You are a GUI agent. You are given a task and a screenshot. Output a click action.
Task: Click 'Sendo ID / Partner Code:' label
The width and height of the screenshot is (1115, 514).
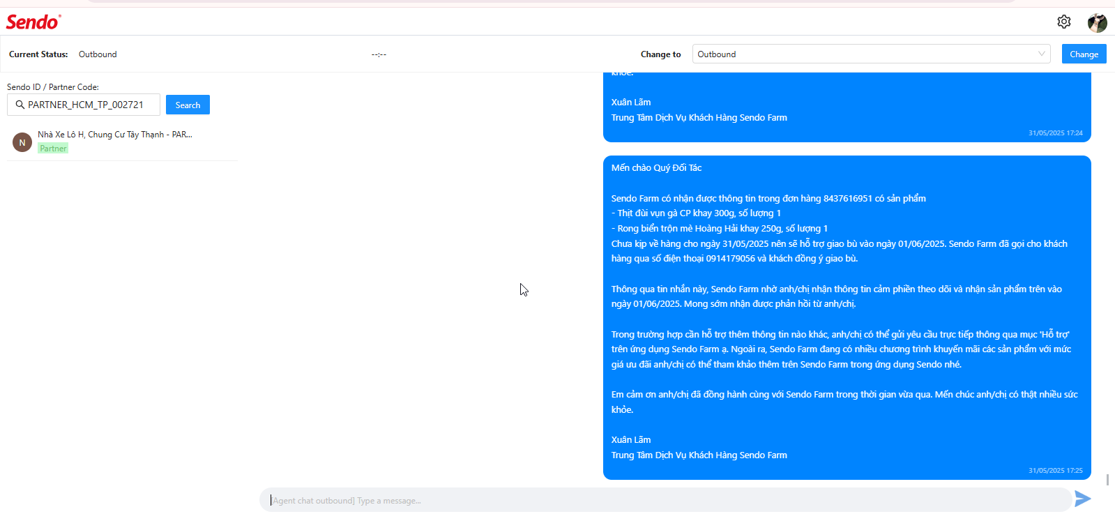click(53, 87)
